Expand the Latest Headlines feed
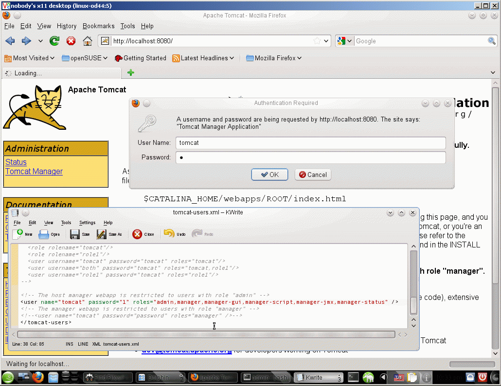501x386 pixels. 203,58
